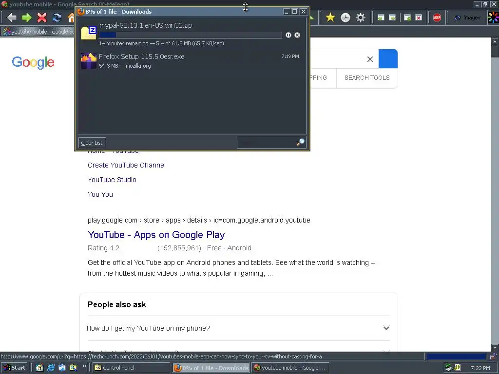Screen dimensions: 499x374
Task: Click the previous tab toolbar icon
Action: [x=381, y=18]
